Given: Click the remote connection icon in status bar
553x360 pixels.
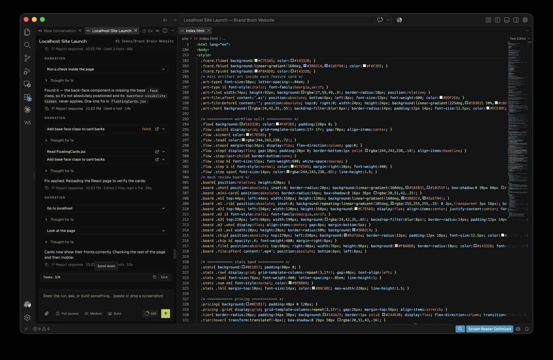Looking at the screenshot, I should [26, 329].
